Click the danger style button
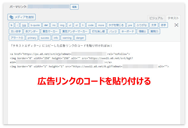The width and height of the screenshot is (188, 128). point(80,38)
